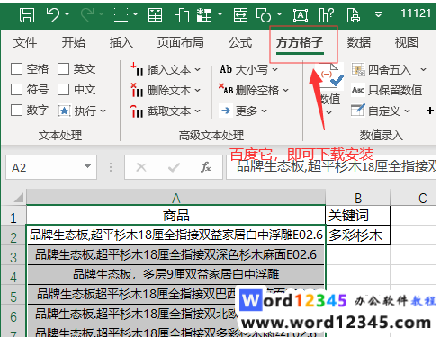440x337 pixels.
Task: Click cell B1 containing 关键词
Action: coord(358,216)
